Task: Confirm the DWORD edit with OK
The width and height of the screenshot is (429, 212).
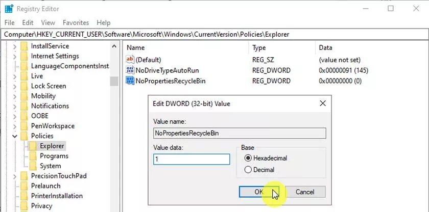Action: [259, 192]
